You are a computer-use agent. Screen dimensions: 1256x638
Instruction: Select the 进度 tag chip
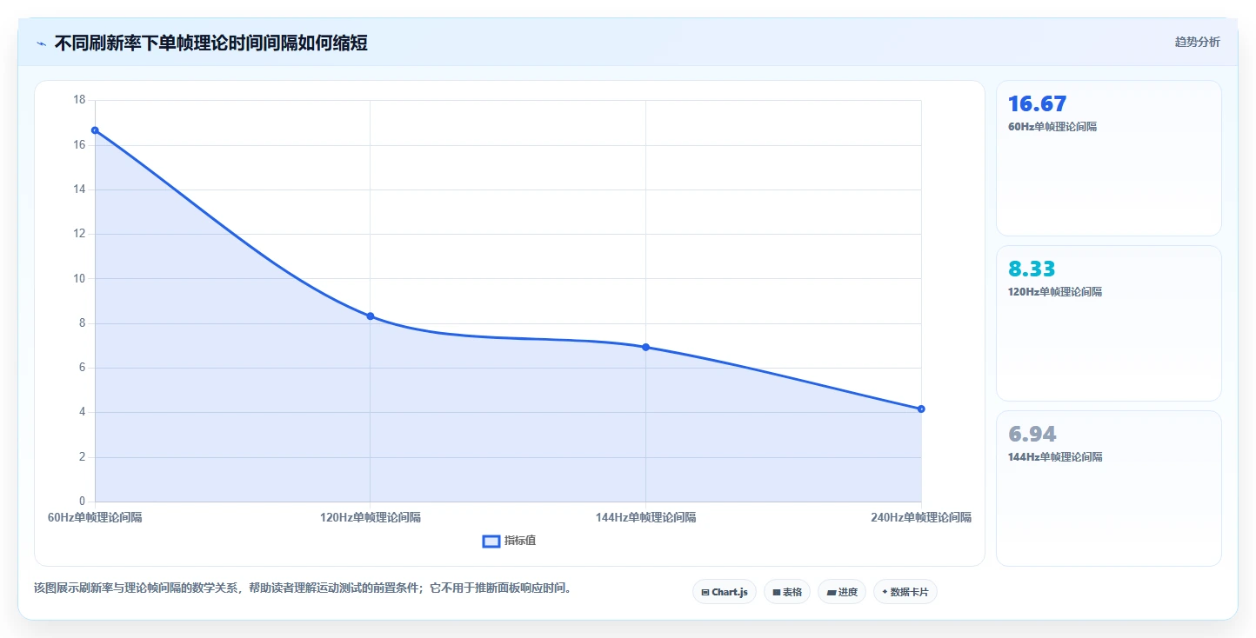tap(842, 592)
